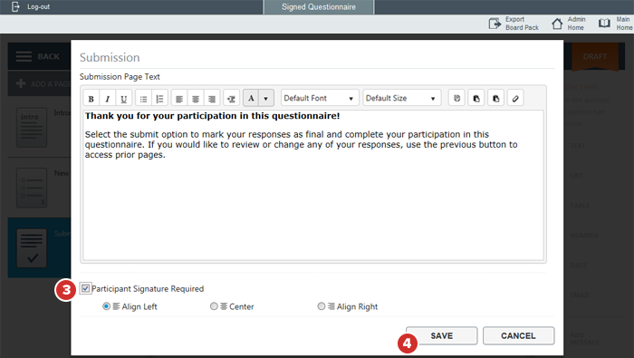The height and width of the screenshot is (358, 634).
Task: Select the Align Right radio option
Action: [321, 306]
